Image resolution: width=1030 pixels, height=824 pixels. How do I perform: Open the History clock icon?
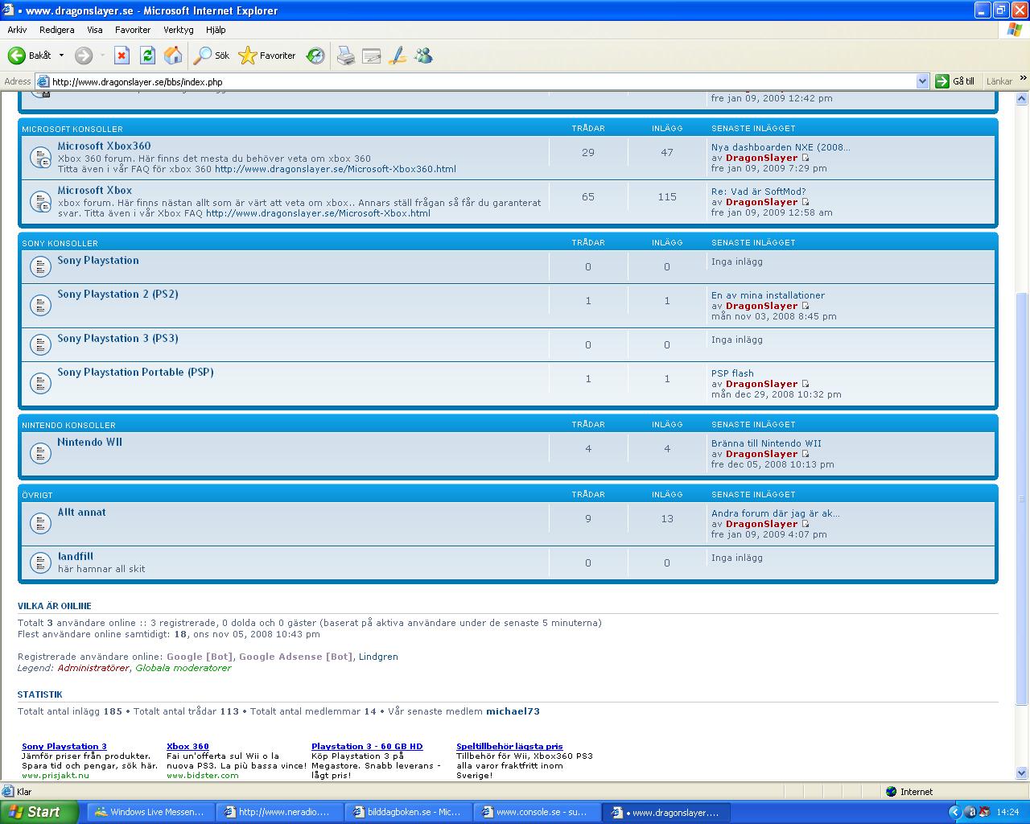coord(315,56)
